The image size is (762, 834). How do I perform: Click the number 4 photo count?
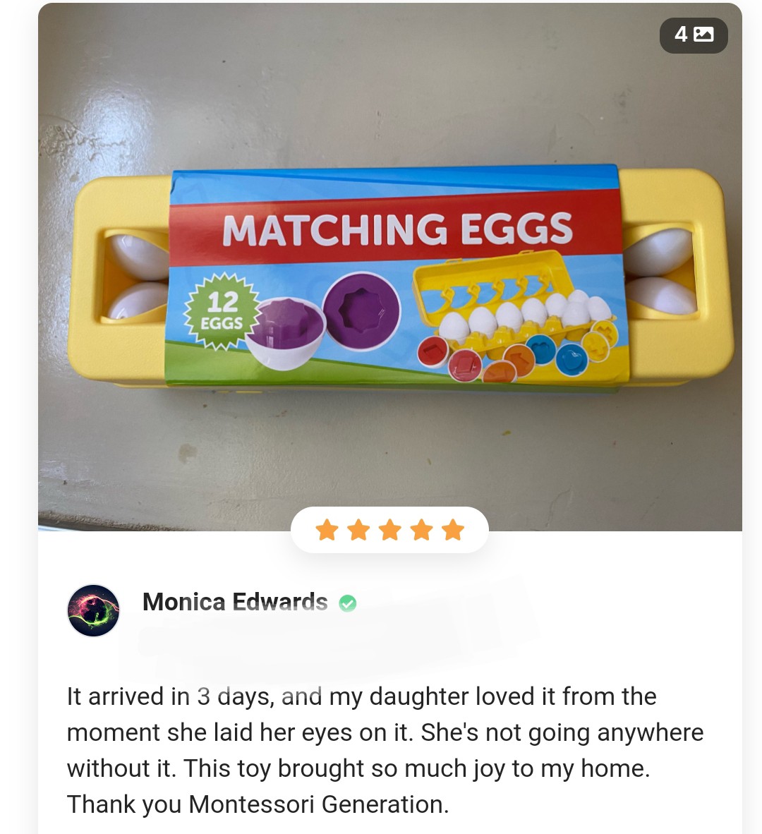681,35
